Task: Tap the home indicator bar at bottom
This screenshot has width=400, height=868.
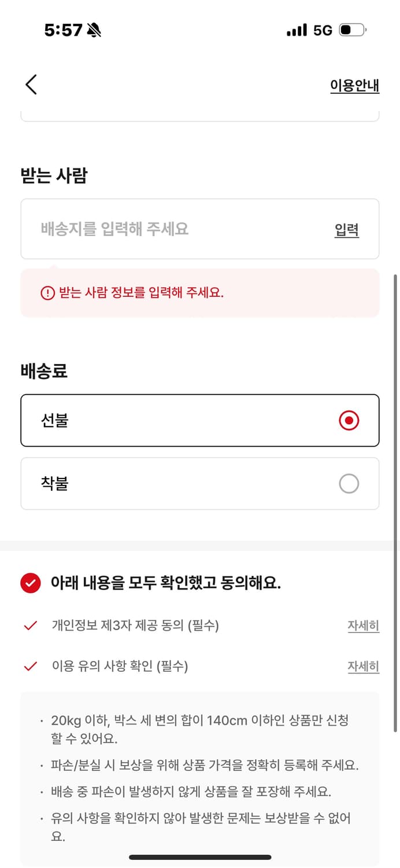Action: [200, 856]
